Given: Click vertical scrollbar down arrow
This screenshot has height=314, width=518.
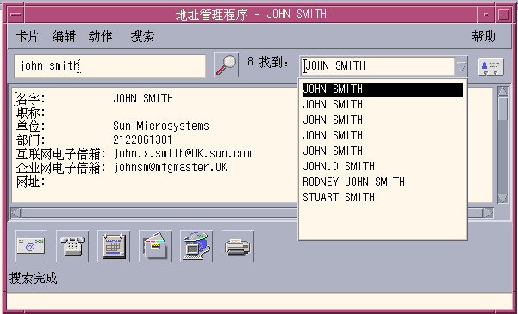Looking at the screenshot, I should pos(502,198).
